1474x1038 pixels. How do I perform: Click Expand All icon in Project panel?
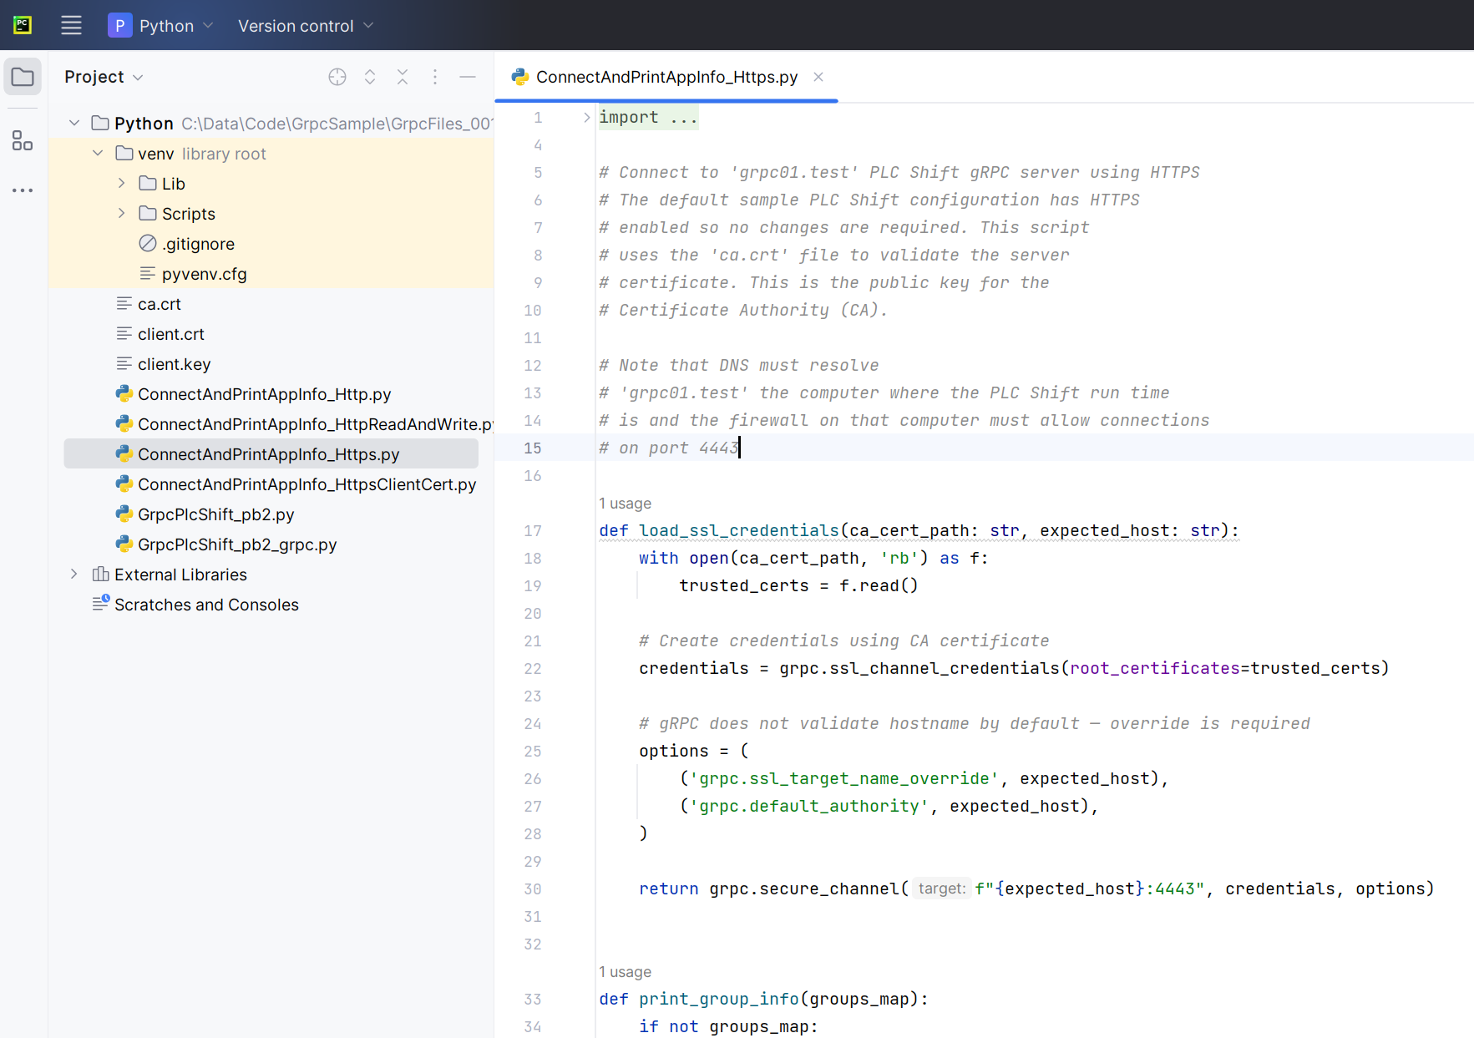click(370, 77)
